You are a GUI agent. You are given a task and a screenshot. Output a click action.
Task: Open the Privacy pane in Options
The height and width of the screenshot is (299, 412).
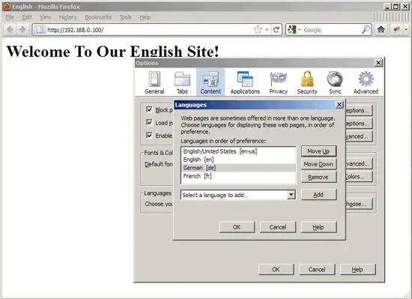278,82
